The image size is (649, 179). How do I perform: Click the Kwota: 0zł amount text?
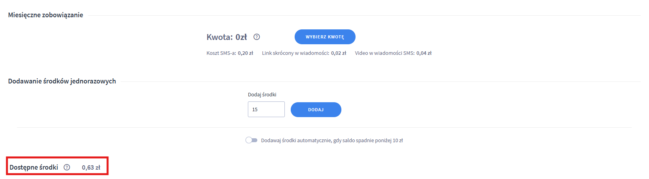[x=227, y=37]
